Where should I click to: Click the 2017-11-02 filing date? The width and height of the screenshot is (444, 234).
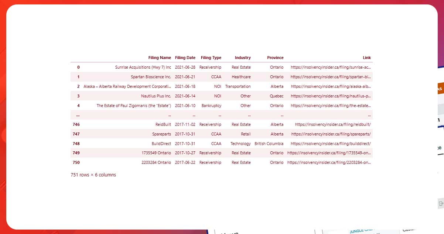coord(185,124)
